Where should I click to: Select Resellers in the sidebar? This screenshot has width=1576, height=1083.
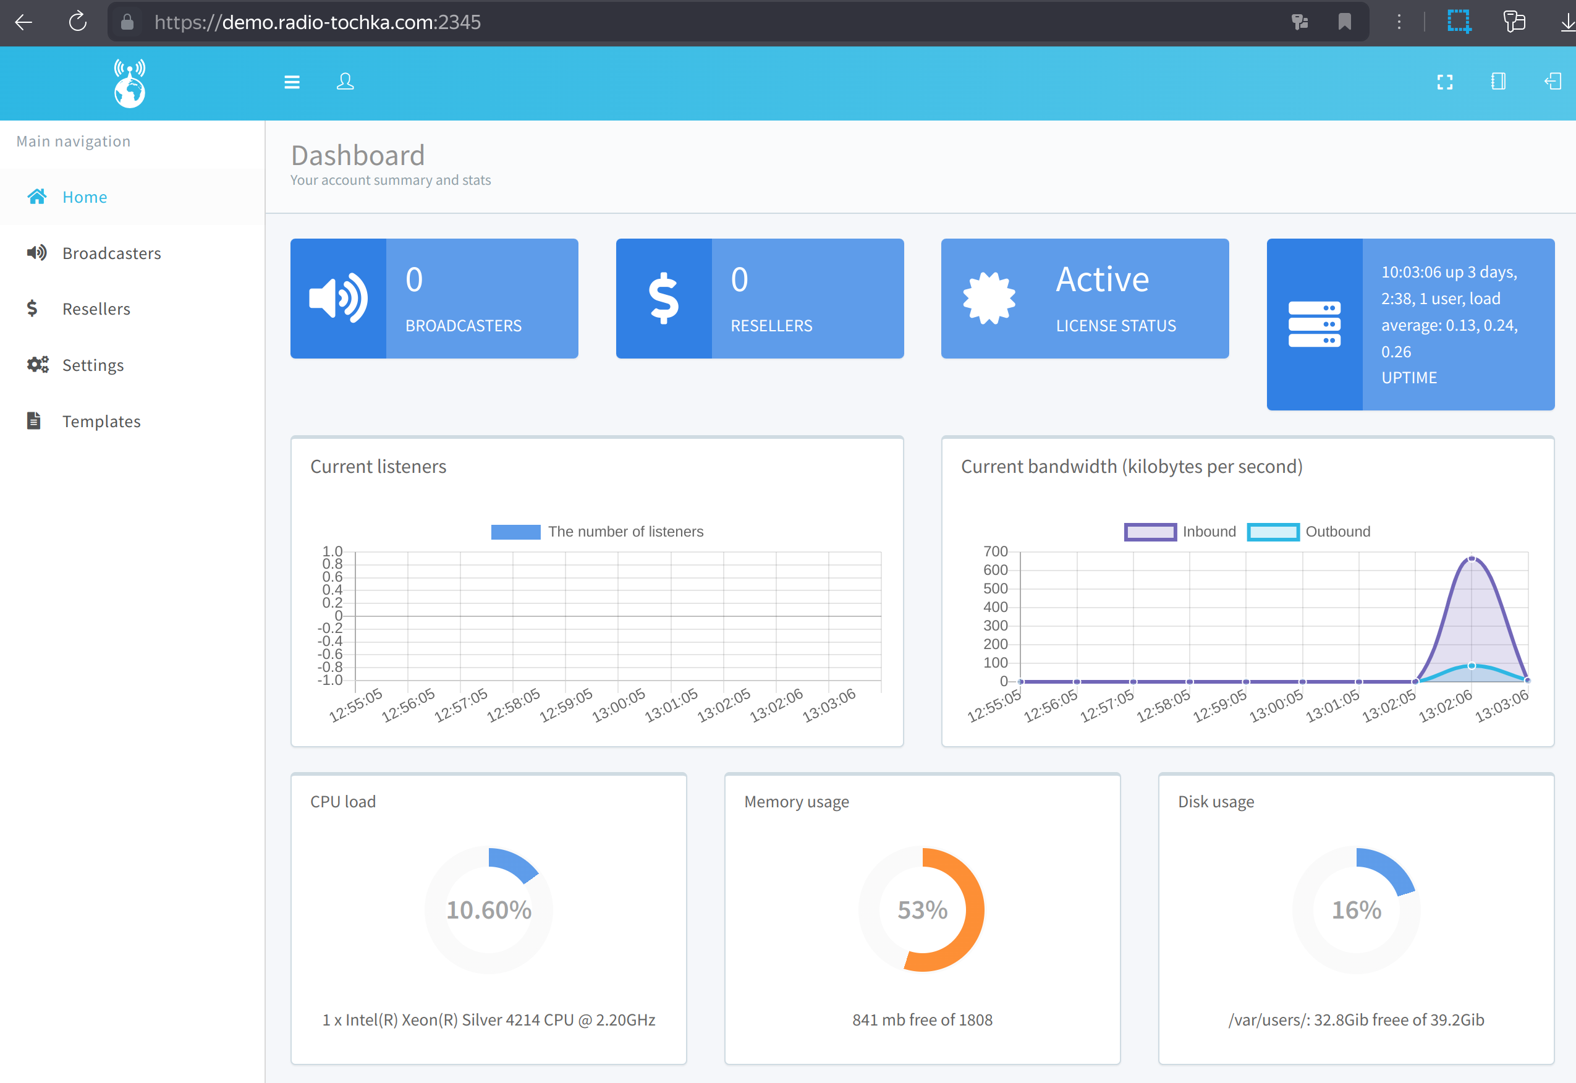(x=96, y=308)
